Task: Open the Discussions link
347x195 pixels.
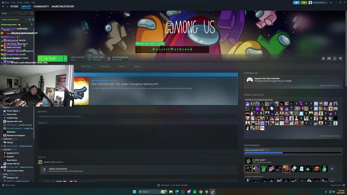Action: pyautogui.click(x=105, y=66)
